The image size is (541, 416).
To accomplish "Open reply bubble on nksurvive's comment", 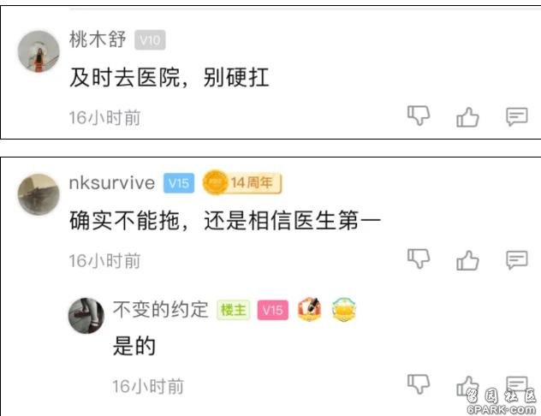I will coord(517,259).
